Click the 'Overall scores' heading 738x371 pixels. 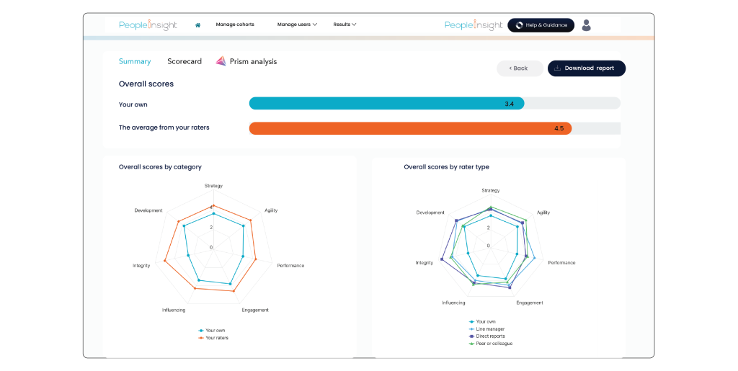(x=146, y=84)
